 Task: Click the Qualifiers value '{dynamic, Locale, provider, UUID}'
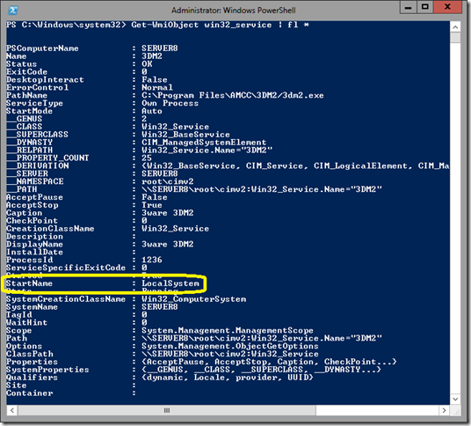[x=228, y=377]
